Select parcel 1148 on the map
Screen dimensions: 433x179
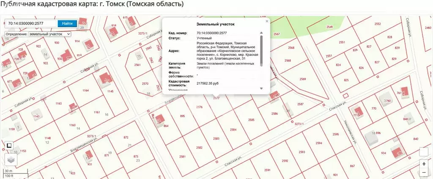pyautogui.click(x=47, y=138)
